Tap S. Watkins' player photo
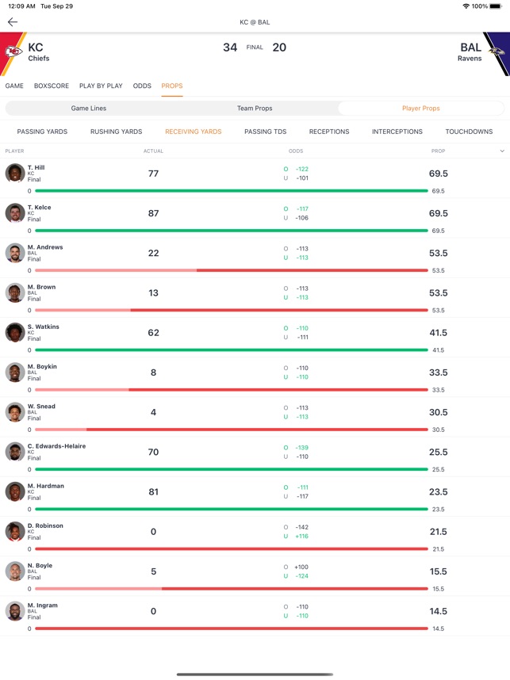Screen dimensions: 510x680 point(14,332)
